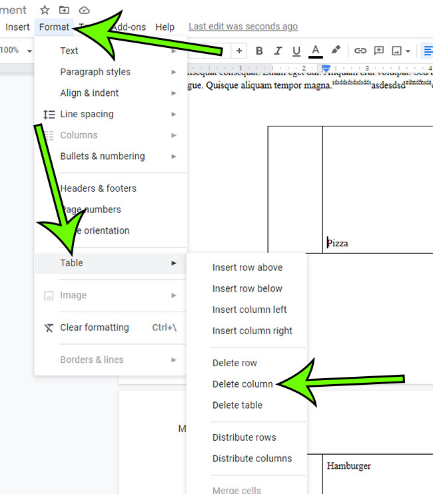Toggle Bold formatting
Screen dimensions: 433x494
[259, 51]
